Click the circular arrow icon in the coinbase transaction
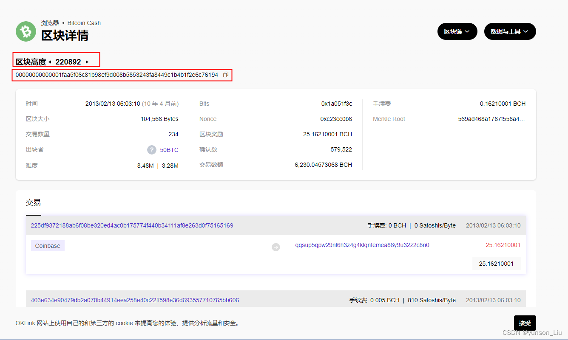The height and width of the screenshot is (340, 568). click(275, 247)
